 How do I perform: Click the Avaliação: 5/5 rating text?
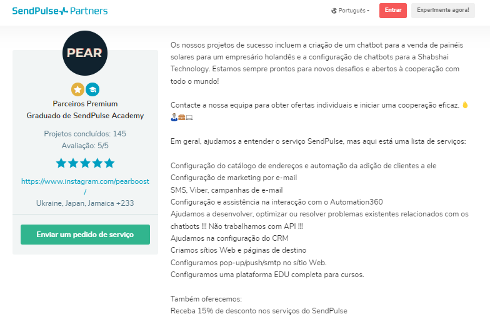pyautogui.click(x=85, y=145)
